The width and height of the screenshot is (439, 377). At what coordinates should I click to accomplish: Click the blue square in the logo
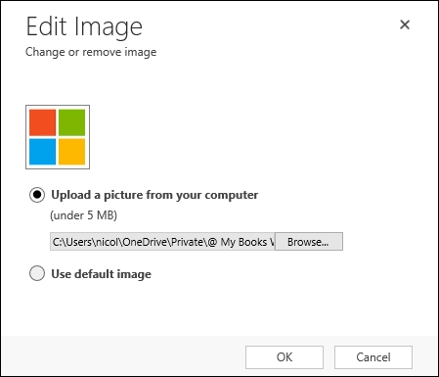[x=42, y=152]
